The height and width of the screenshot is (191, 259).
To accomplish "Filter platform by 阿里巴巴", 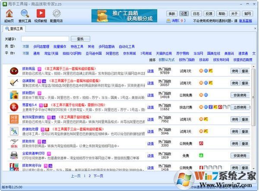I will click(112, 53).
